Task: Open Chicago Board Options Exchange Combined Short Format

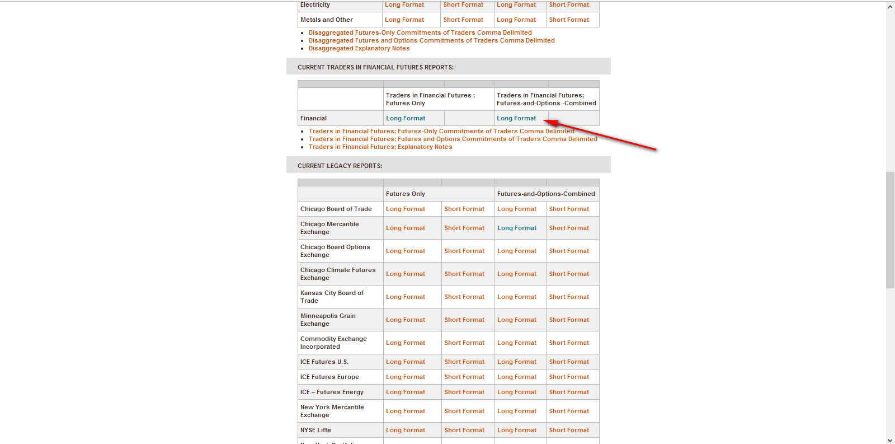Action: click(569, 251)
